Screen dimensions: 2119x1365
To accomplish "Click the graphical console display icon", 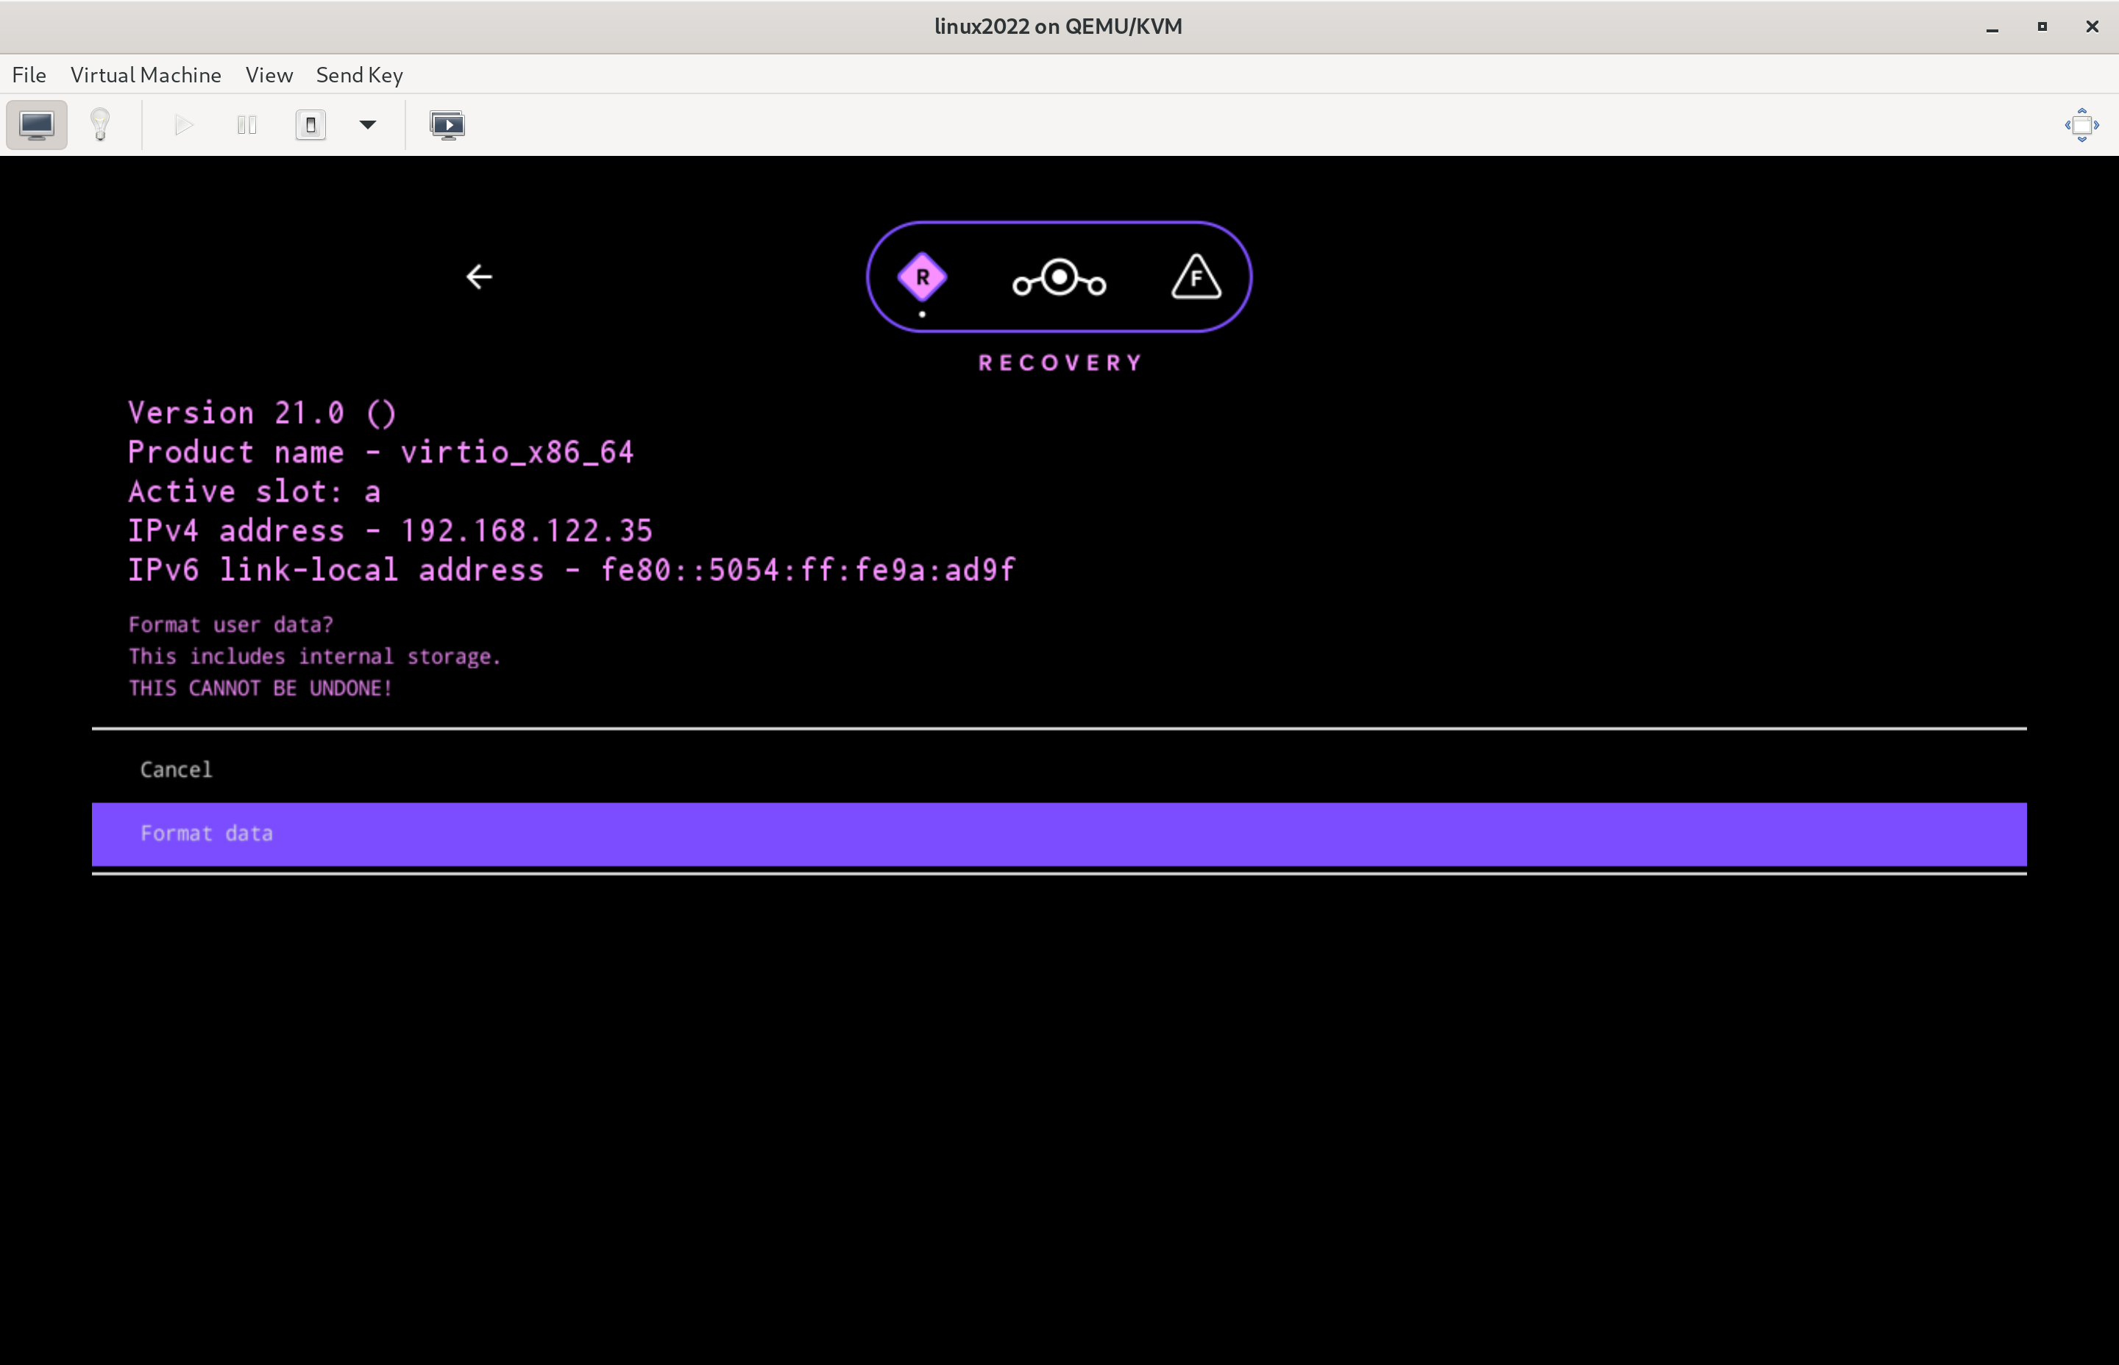I will (36, 125).
